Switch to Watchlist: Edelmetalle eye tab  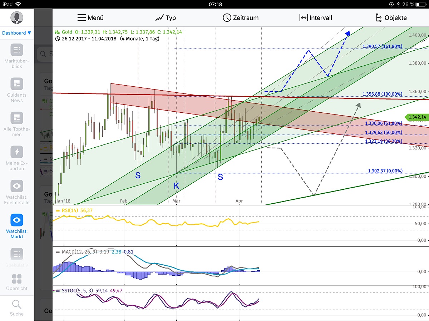click(x=16, y=186)
